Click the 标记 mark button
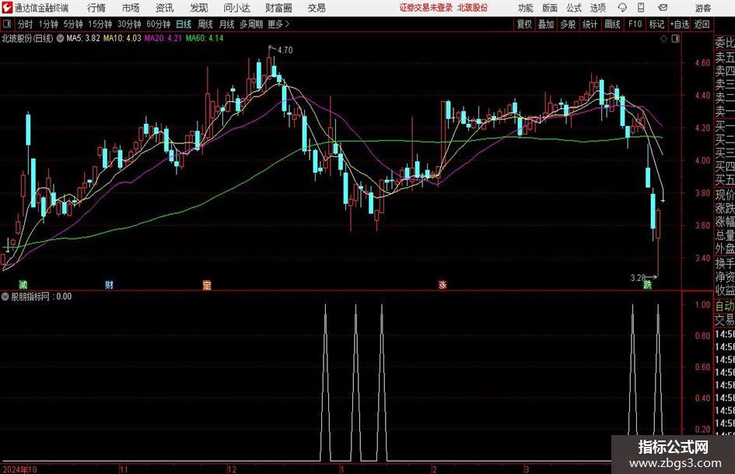The width and height of the screenshot is (735, 474). coord(656,24)
